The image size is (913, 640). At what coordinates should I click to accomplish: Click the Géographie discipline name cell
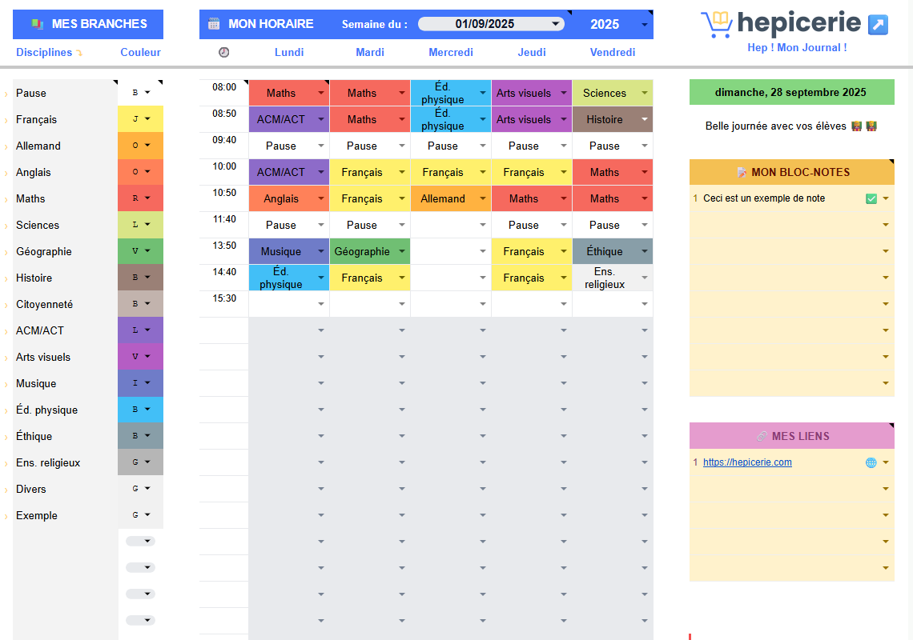(x=44, y=251)
